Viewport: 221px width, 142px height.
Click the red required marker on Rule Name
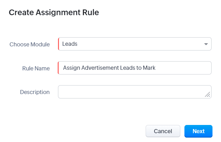[x=59, y=68]
